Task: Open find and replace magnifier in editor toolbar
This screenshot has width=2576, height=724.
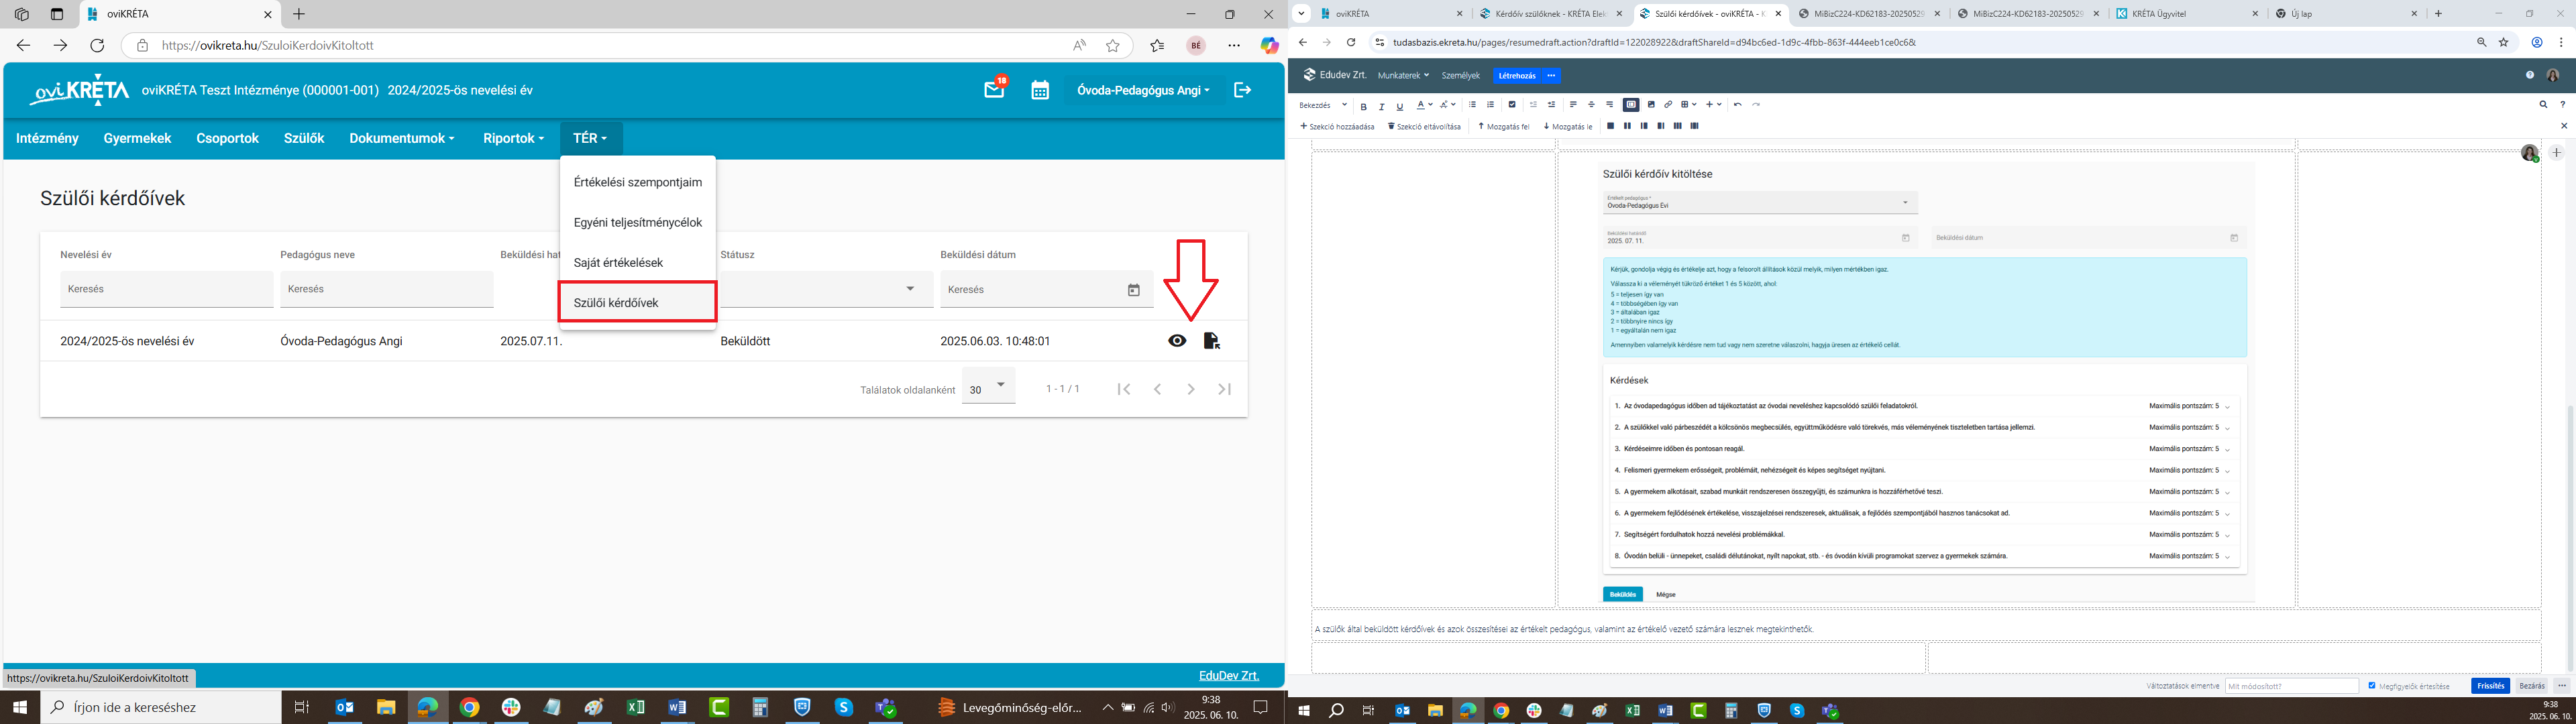Action: click(x=2543, y=104)
